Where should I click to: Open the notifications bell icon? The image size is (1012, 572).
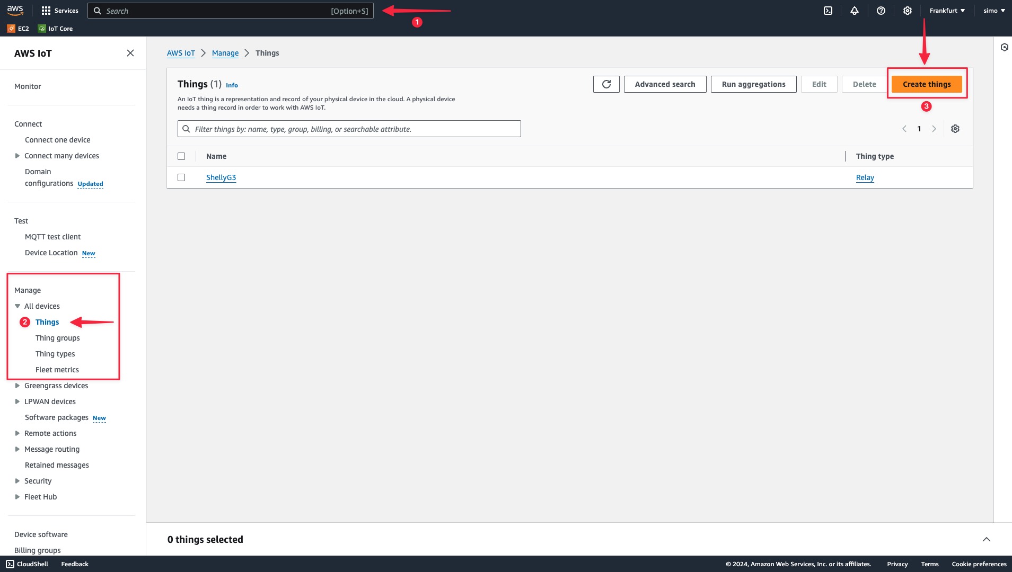pyautogui.click(x=854, y=11)
